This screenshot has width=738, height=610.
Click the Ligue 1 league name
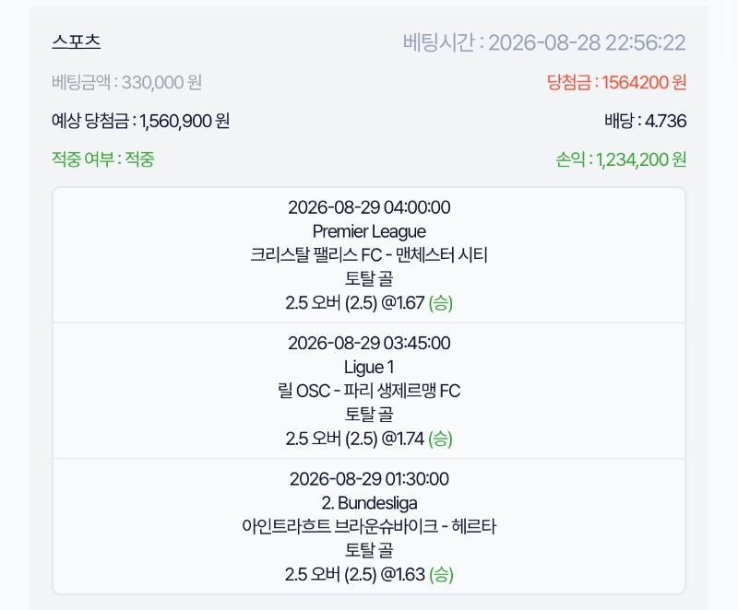click(369, 367)
